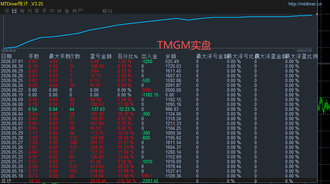This screenshot has width=330, height=184.
Task: Click the 2026.05.18 chart start label
Action: [x=9, y=51]
